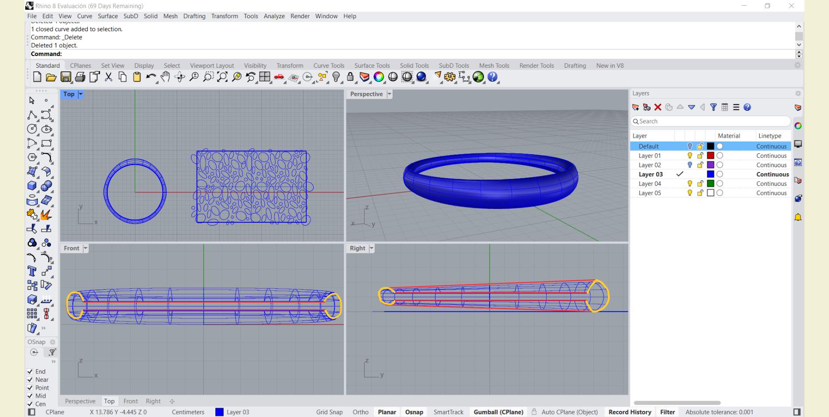Click the blue Render sphere icon
The image size is (829, 417).
(421, 77)
